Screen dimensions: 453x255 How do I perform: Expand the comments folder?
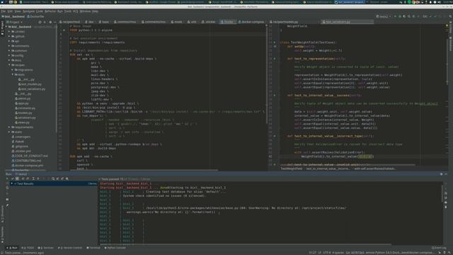(9, 46)
